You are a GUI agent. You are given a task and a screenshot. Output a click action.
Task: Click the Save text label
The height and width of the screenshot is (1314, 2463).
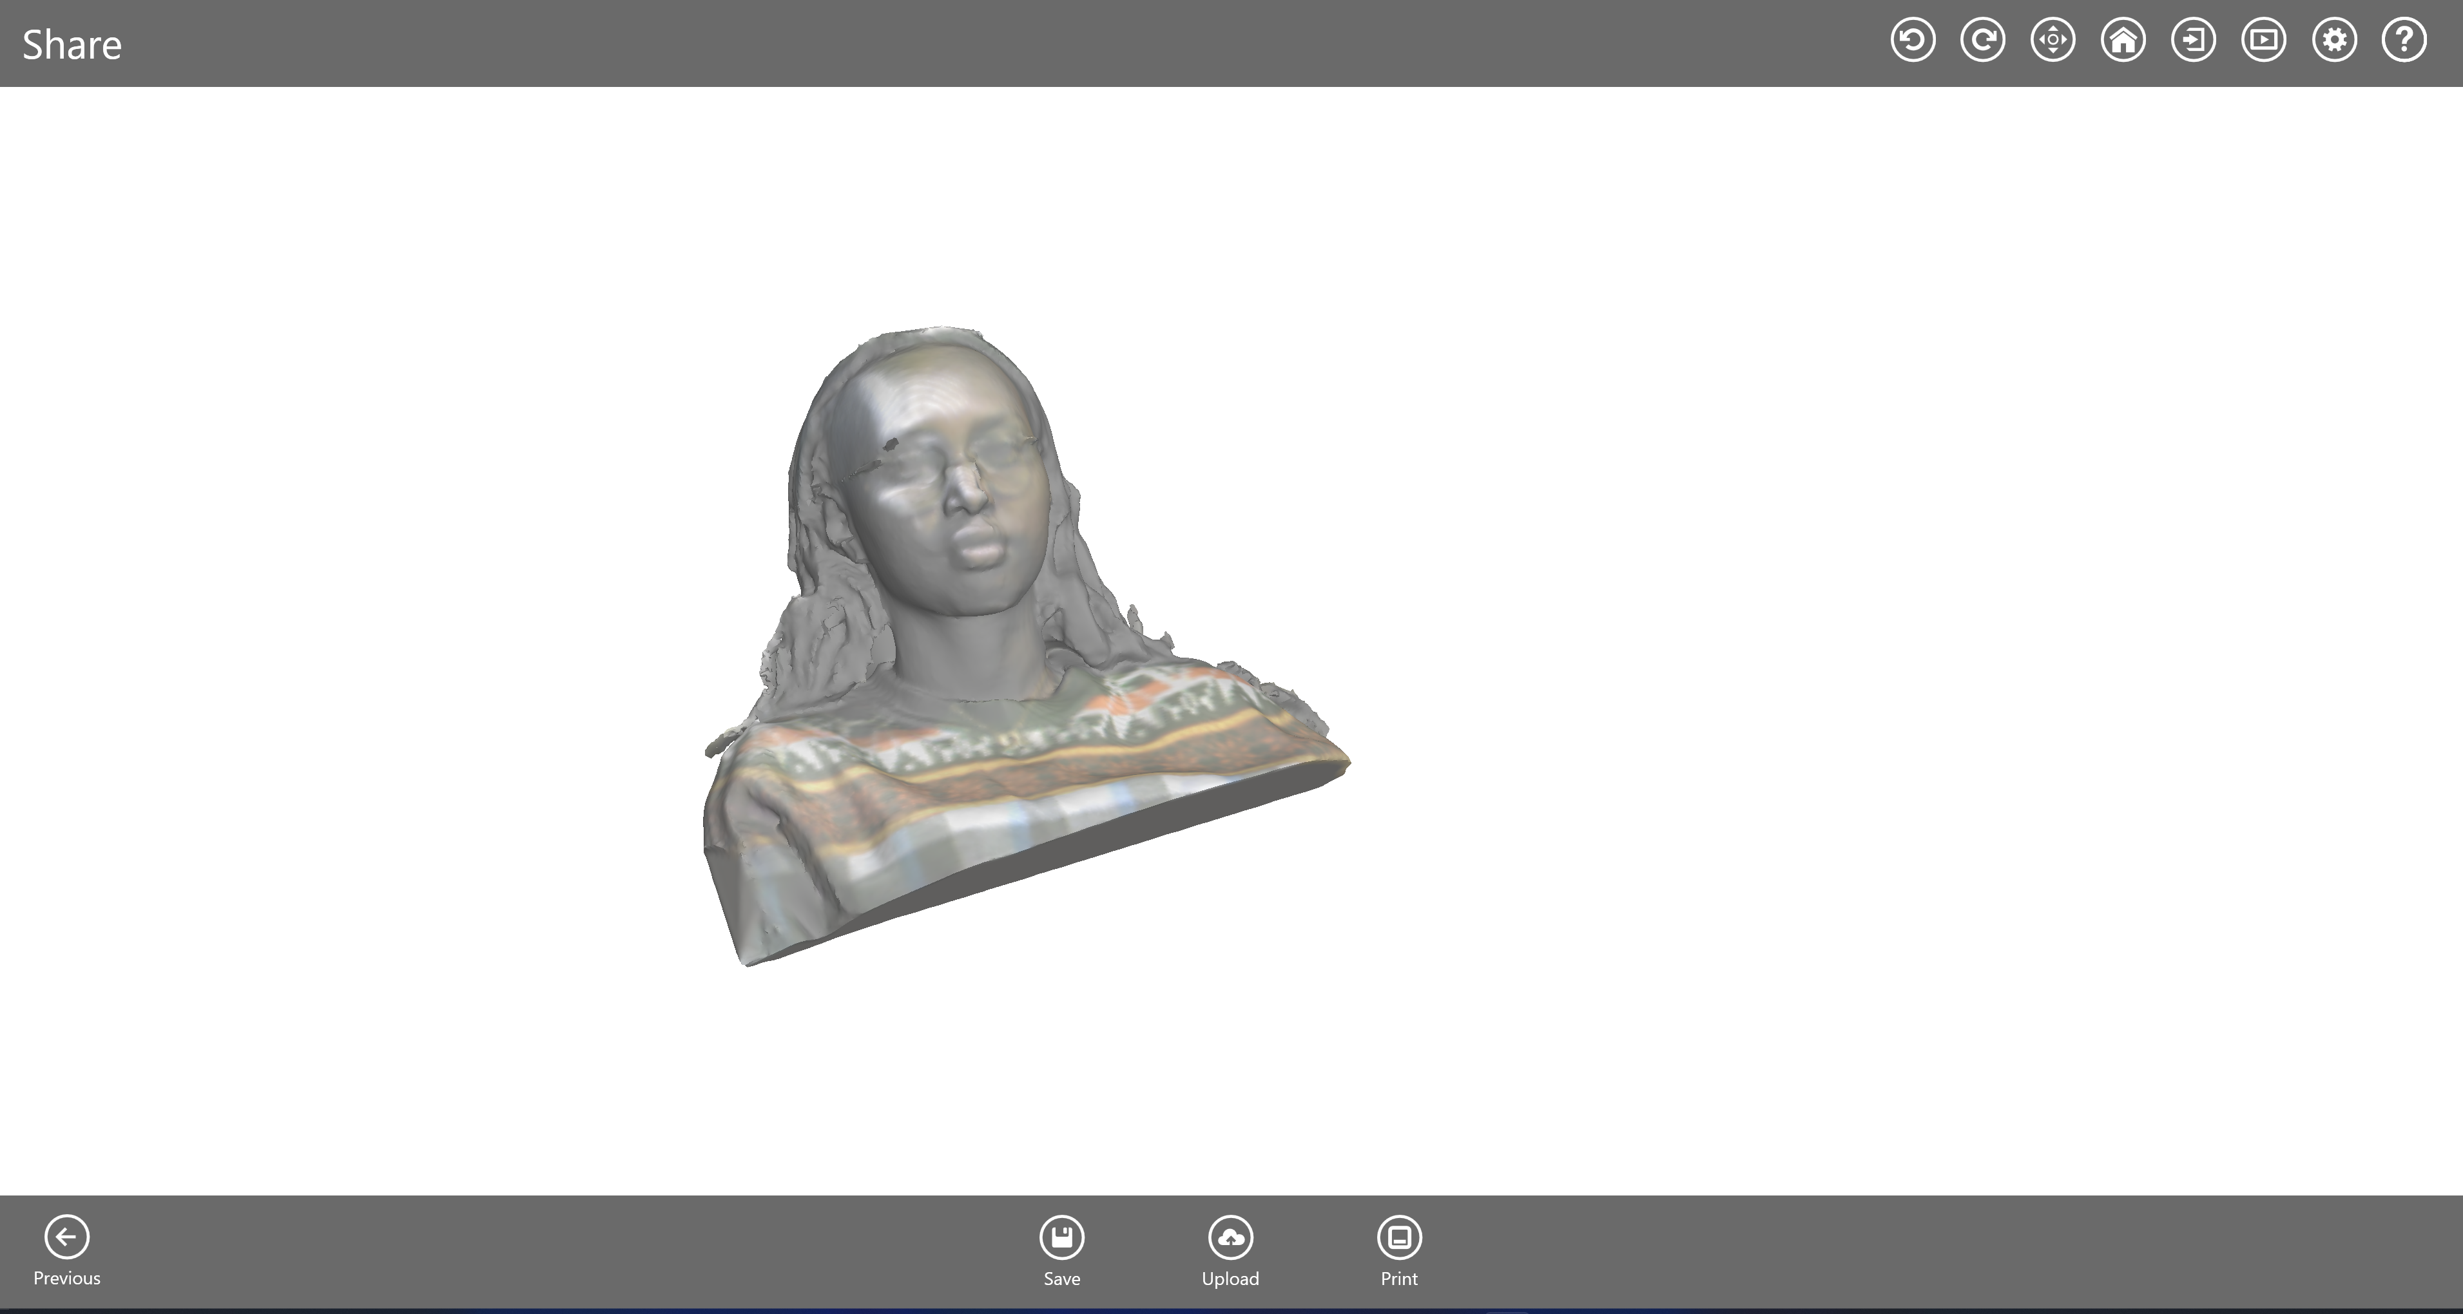click(1061, 1279)
